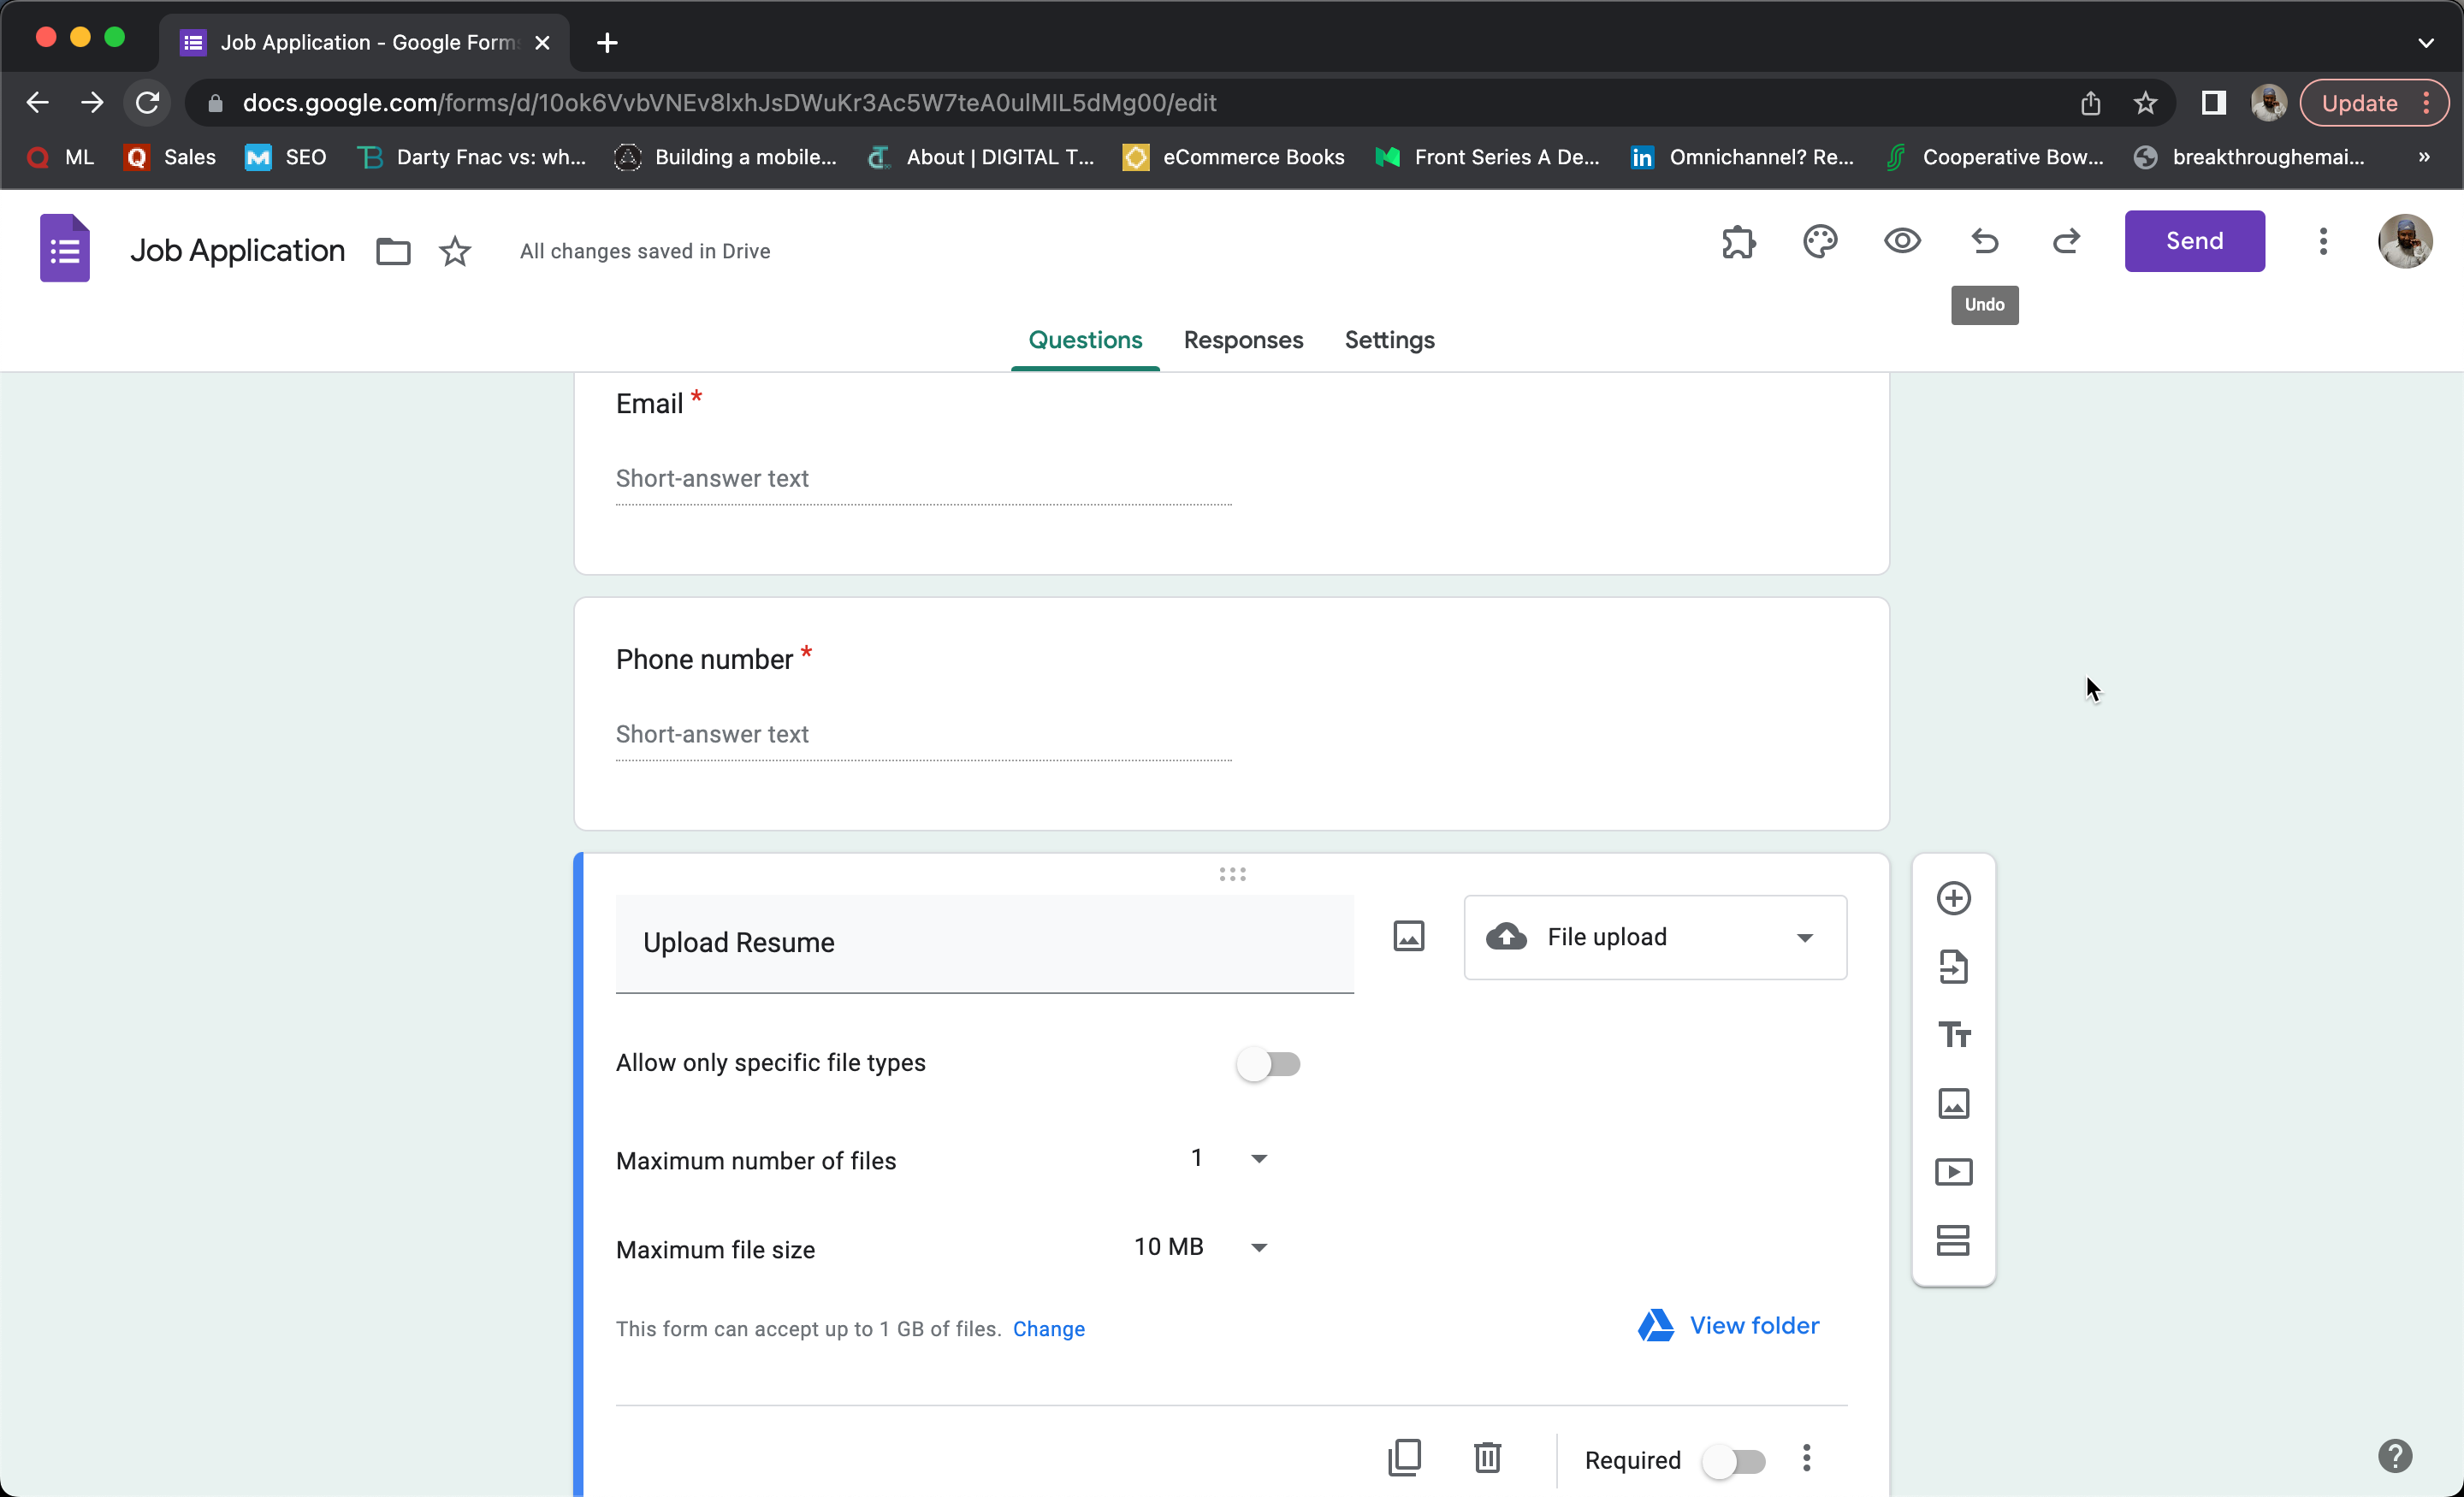Click the Undo button in toolbar
2464x1497 pixels.
coord(1983,240)
